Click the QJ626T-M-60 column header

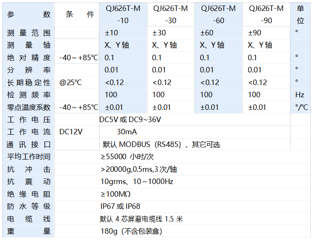pos(218,14)
